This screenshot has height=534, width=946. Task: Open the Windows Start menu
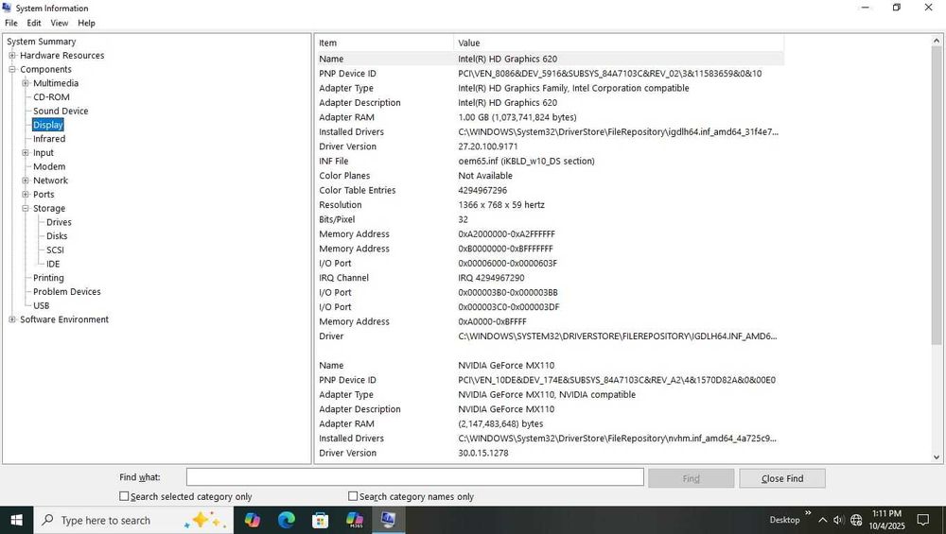coord(16,520)
